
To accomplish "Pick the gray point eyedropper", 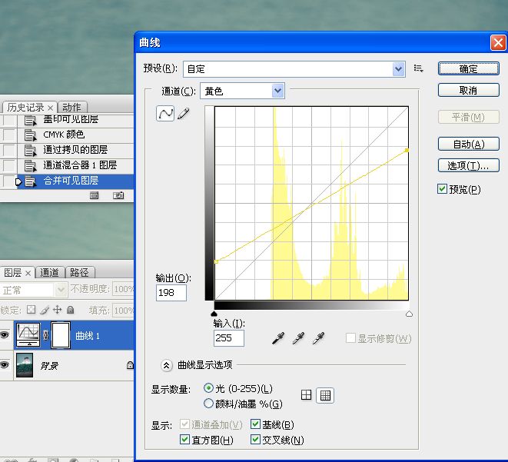I will click(298, 338).
